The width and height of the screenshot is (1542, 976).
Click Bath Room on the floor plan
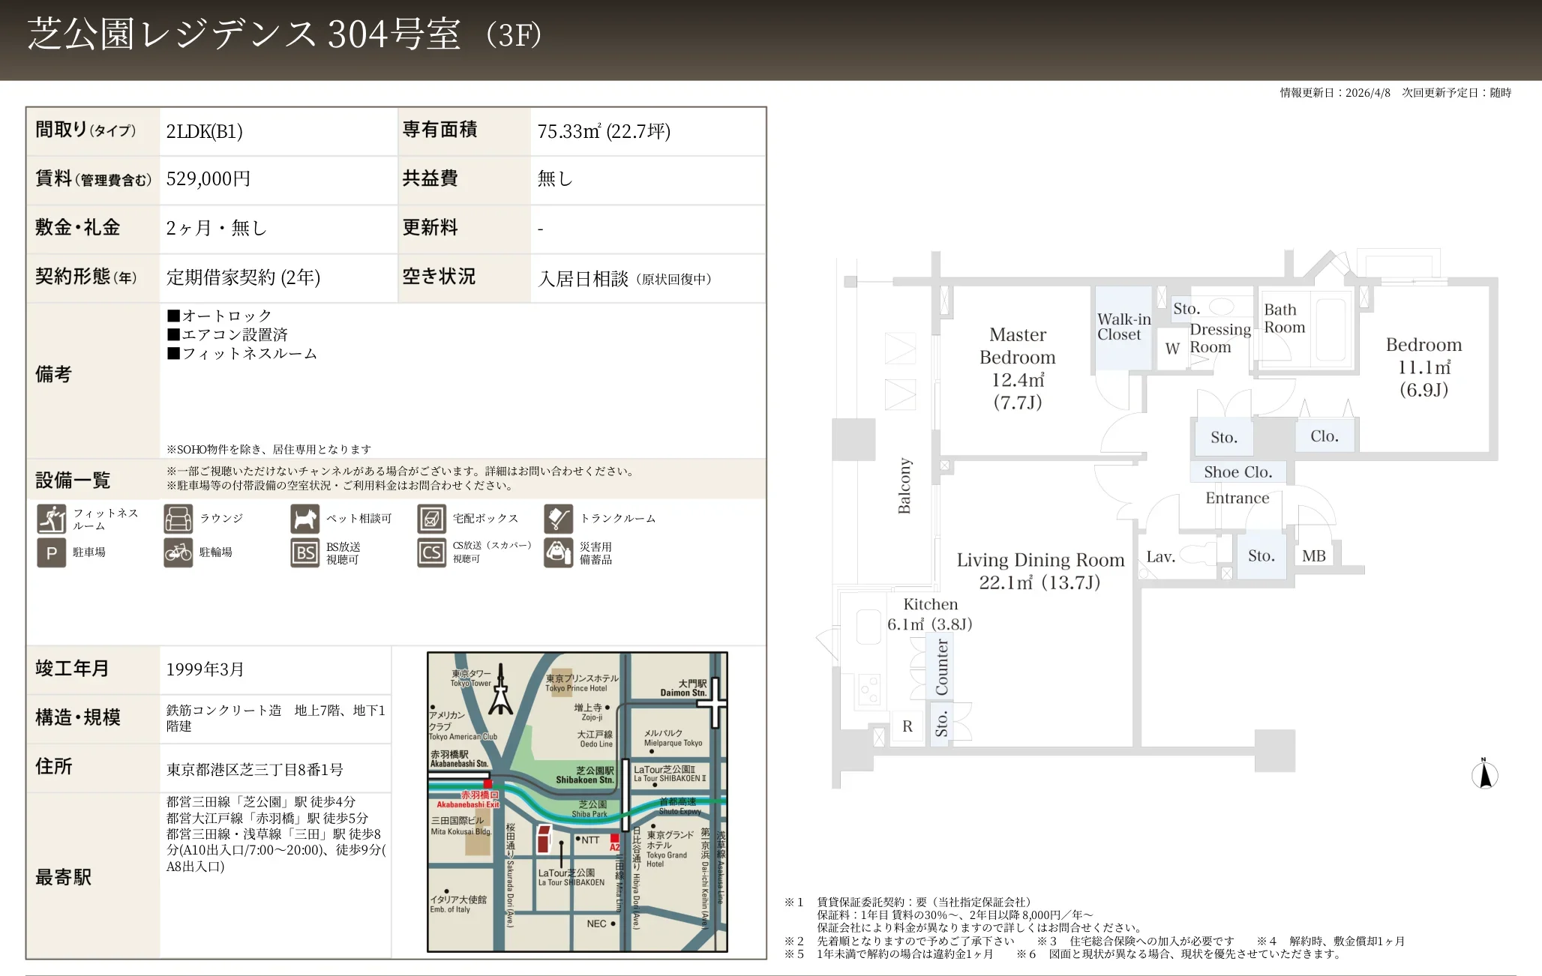click(x=1284, y=319)
